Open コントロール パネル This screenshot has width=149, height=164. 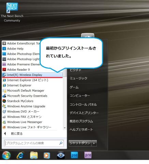(x=83, y=105)
